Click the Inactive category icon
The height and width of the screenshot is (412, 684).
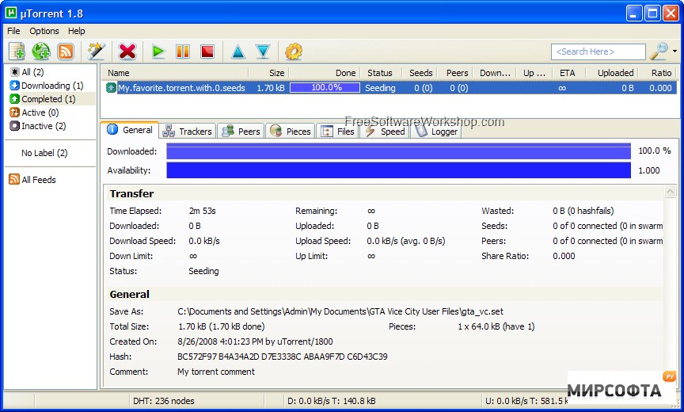(14, 126)
